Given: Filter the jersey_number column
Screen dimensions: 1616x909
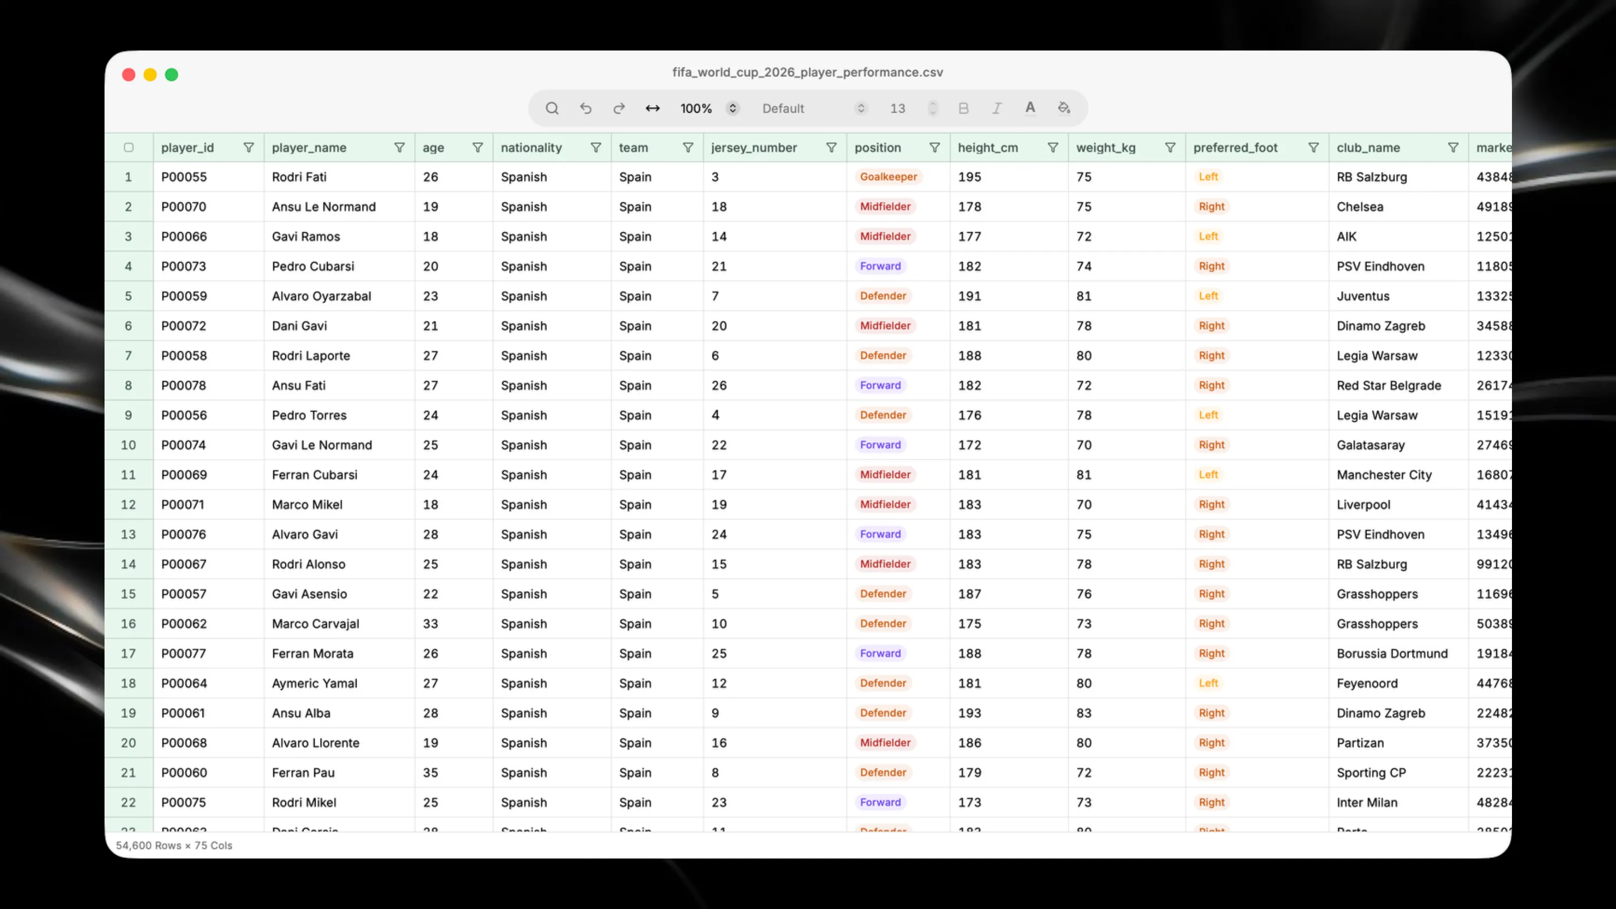Looking at the screenshot, I should (x=831, y=147).
